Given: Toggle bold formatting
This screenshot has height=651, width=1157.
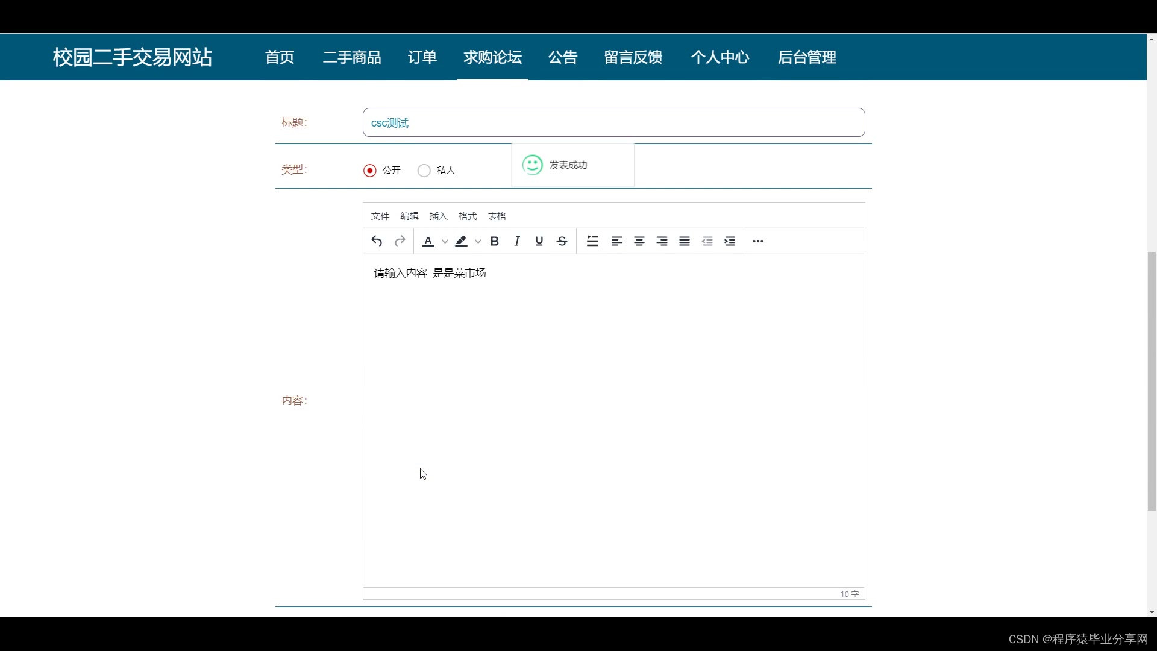Looking at the screenshot, I should [x=494, y=241].
